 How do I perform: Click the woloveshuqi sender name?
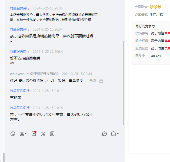[34, 74]
